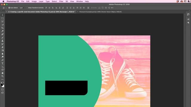Close the Creating a specific sized document tab
The image size is (191, 107).
[7, 12]
